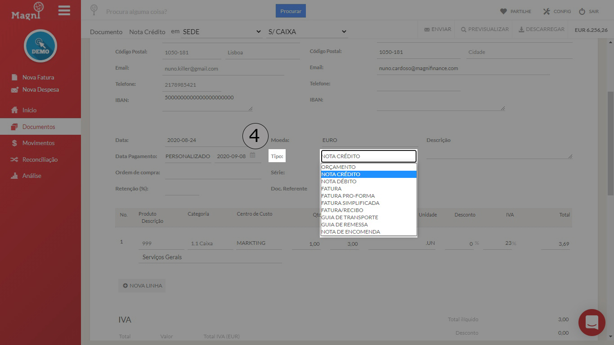
Task: Add an item row with NOVA LINHA
Action: [x=141, y=285]
